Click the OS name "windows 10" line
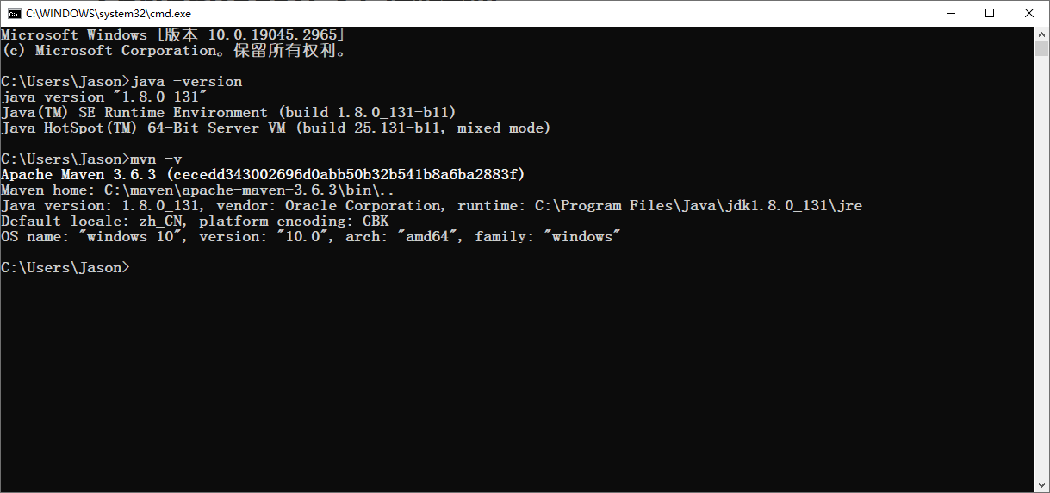The image size is (1050, 493). pos(310,237)
